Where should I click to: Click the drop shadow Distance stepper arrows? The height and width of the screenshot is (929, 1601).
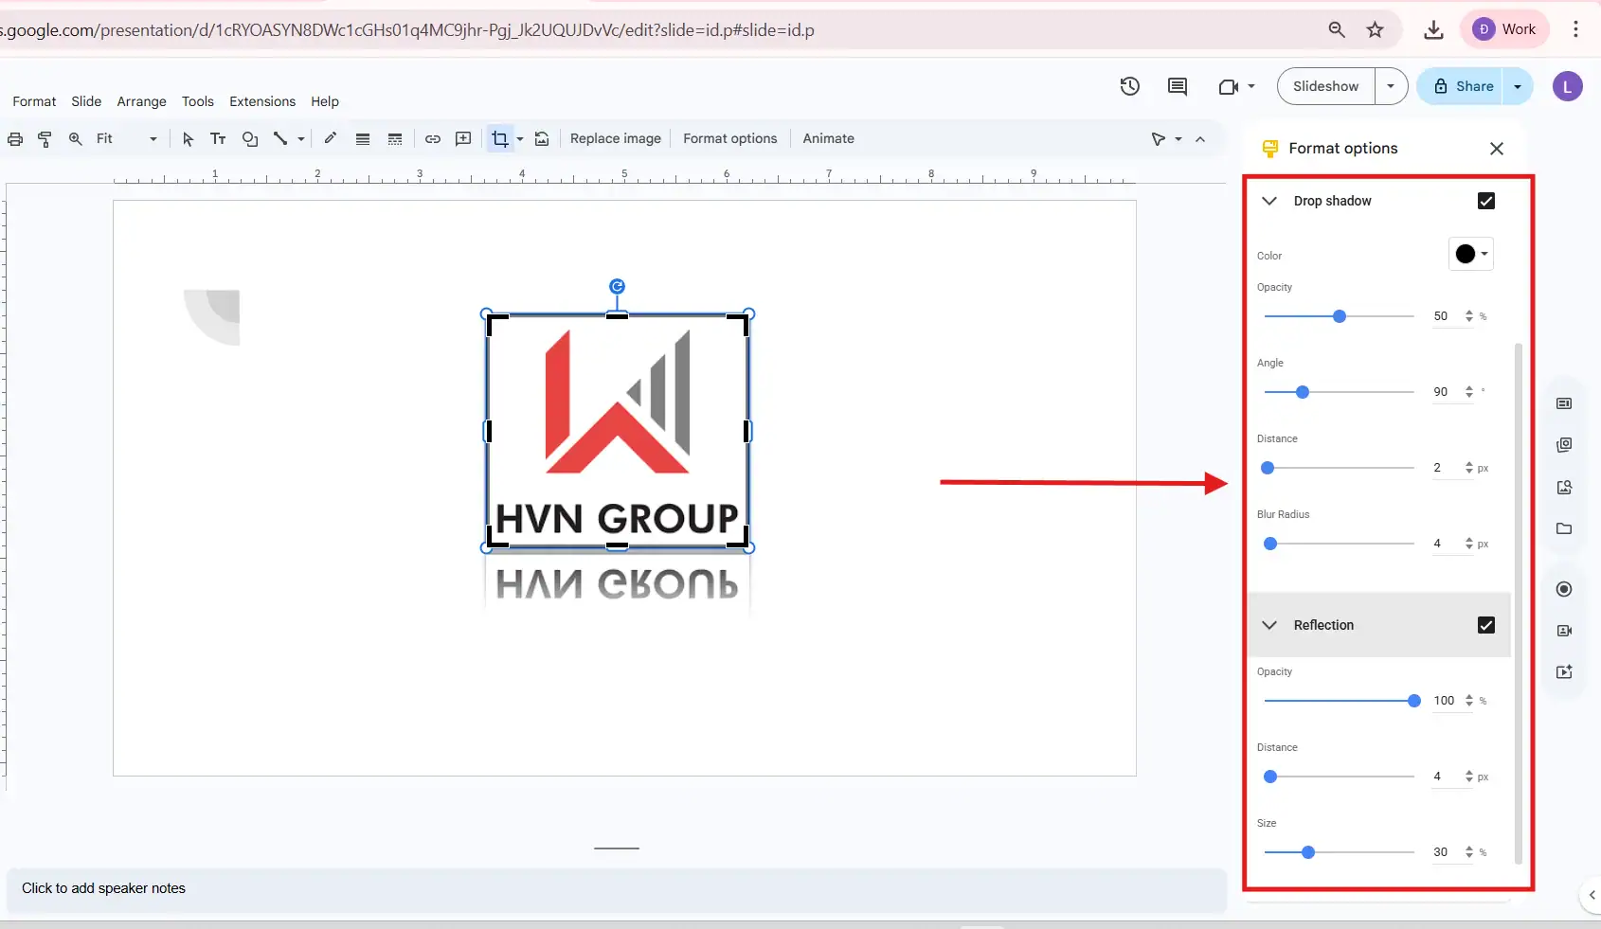click(1469, 468)
